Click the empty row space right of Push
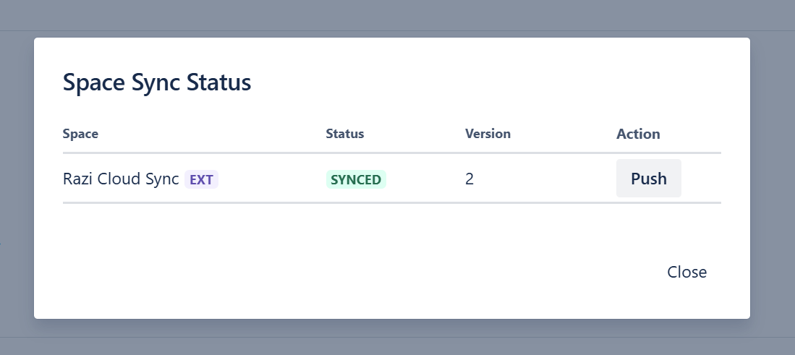The image size is (795, 355). [x=702, y=179]
